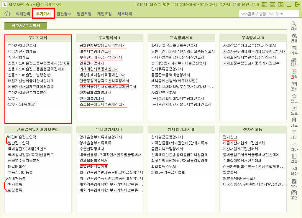This screenshot has width=302, height=218.
Task: Open 현금매출명세서
Action: point(92,98)
